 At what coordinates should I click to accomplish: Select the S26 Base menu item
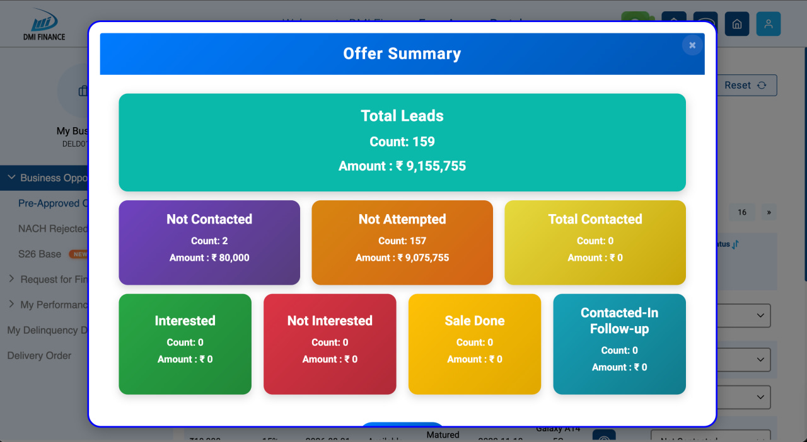tap(40, 254)
